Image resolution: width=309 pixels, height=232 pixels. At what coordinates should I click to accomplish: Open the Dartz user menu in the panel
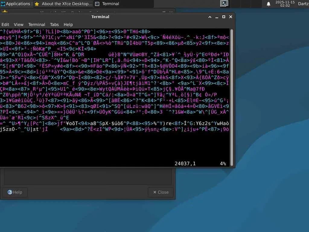point(303,4)
